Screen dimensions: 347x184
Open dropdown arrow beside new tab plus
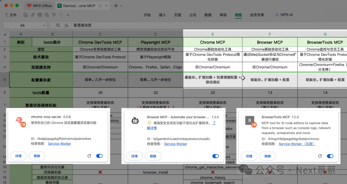(x=122, y=6)
